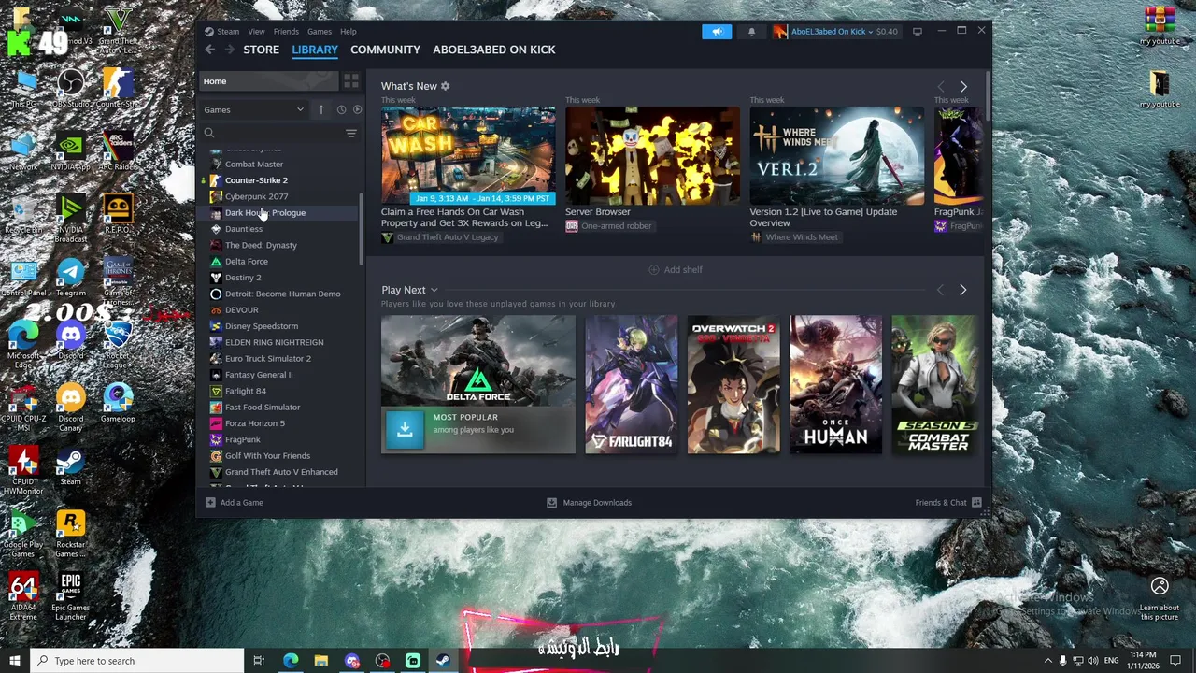Click the Big Picture mode monitor icon
This screenshot has height=673, width=1196.
pyautogui.click(x=917, y=31)
